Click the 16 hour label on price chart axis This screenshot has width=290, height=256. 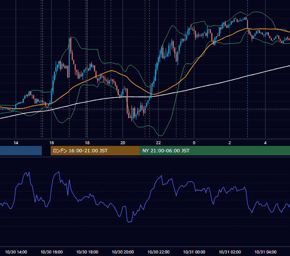click(x=52, y=143)
